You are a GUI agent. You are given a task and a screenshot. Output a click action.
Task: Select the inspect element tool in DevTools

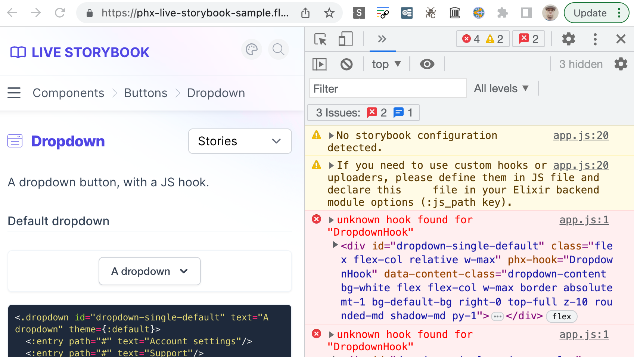320,39
